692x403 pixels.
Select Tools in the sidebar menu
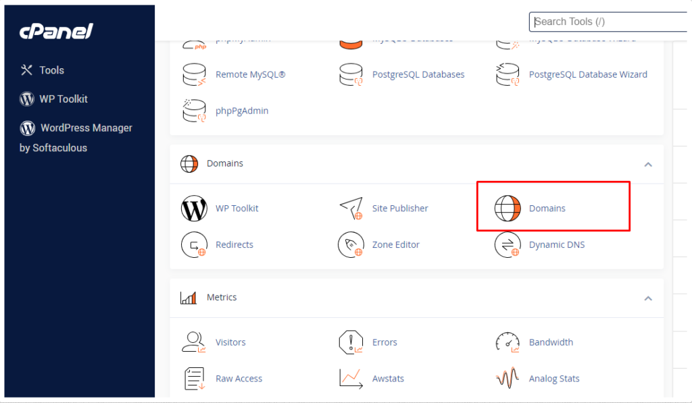click(51, 70)
